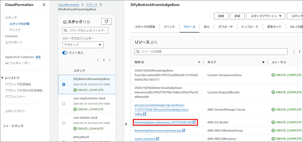
Task: Open the status filter dropdown
Action: tap(83, 45)
